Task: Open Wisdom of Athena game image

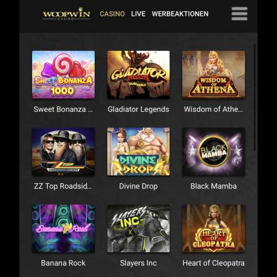Action: click(x=214, y=75)
